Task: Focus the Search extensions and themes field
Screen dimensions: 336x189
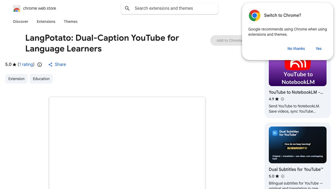Action: (170, 8)
